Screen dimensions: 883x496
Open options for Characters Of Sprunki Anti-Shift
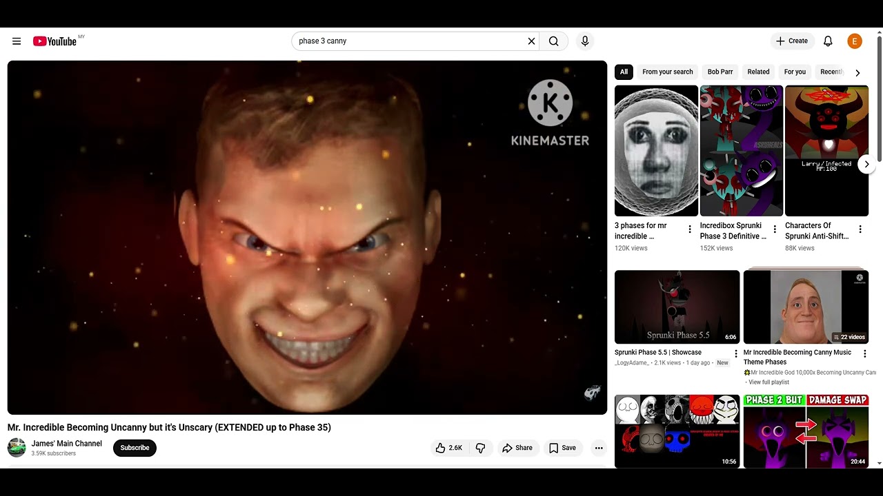coord(860,229)
